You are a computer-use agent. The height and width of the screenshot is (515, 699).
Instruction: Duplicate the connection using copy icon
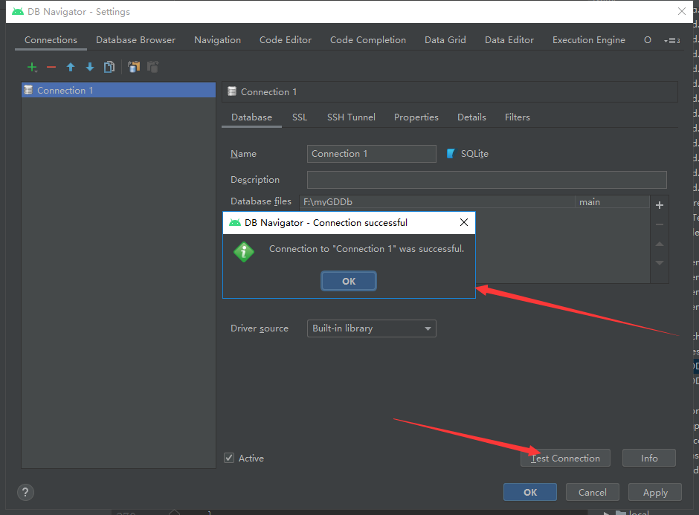(x=109, y=67)
